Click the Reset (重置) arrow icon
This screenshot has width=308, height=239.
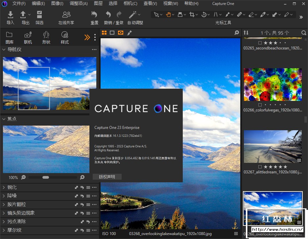tap(94, 15)
